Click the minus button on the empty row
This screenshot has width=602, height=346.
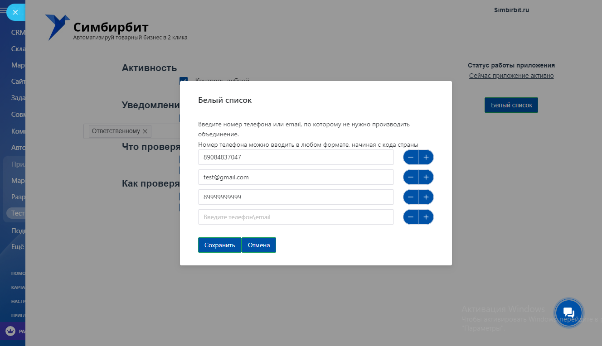411,217
